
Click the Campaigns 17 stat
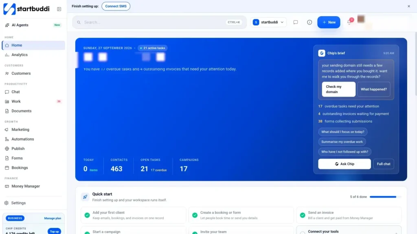coord(189,166)
